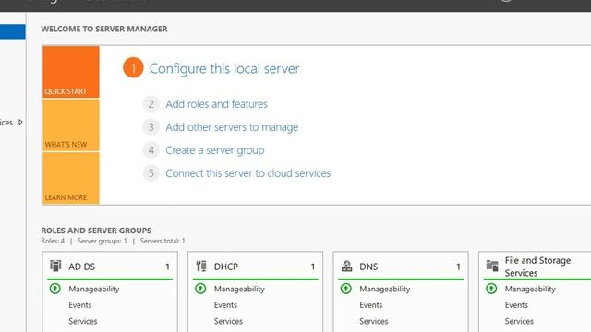This screenshot has width=591, height=332.
Task: Select the highlighted blue sidebar item
Action: tap(12, 31)
